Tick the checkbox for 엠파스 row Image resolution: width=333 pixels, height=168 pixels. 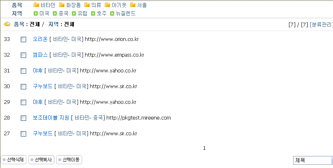pos(24,55)
